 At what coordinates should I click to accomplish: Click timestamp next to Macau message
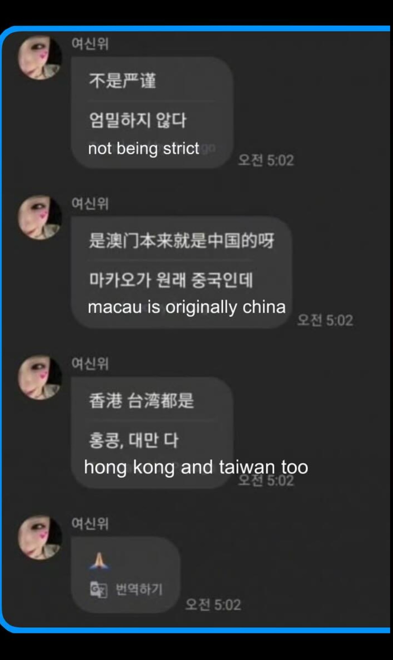(x=325, y=320)
